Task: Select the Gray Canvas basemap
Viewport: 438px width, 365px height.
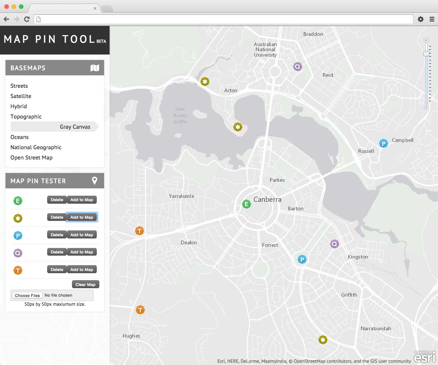Action: click(54, 127)
